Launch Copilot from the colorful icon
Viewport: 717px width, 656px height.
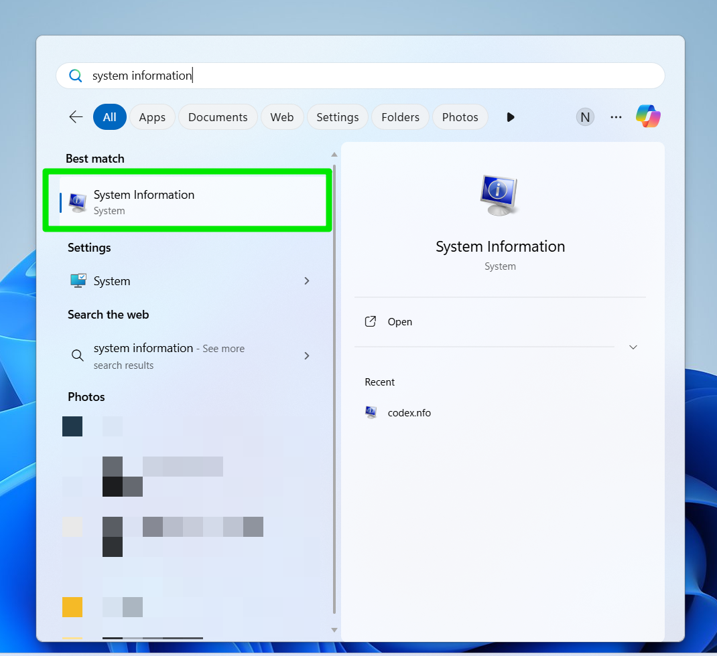(x=648, y=116)
